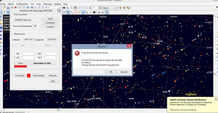The height and width of the screenshot is (113, 218).
Task: Click the Configurer button
Action: click(x=50, y=23)
